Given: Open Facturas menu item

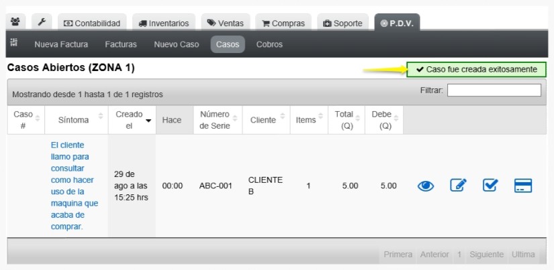Looking at the screenshot, I should [x=121, y=44].
